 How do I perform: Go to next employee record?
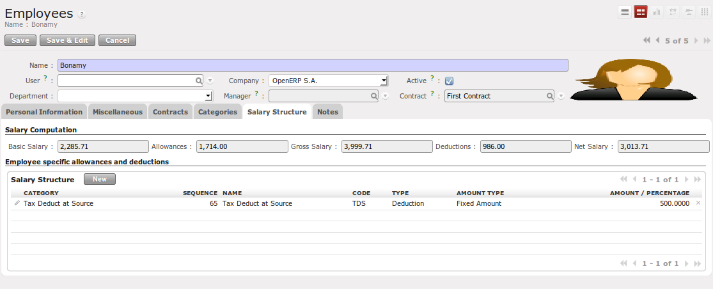(696, 40)
